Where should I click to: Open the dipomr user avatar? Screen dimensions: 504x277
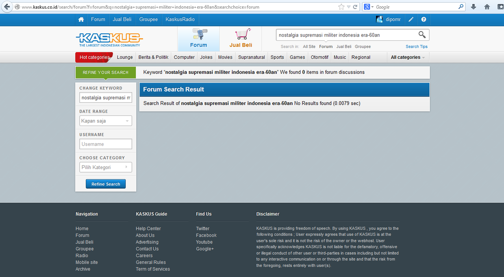[x=380, y=19]
